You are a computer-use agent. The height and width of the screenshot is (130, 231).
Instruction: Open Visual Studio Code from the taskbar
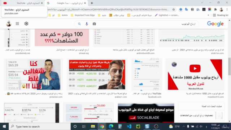click(129, 126)
